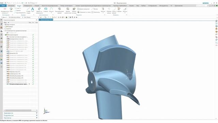
Task: Click the Имя column header in navigator
Action: [5, 23]
